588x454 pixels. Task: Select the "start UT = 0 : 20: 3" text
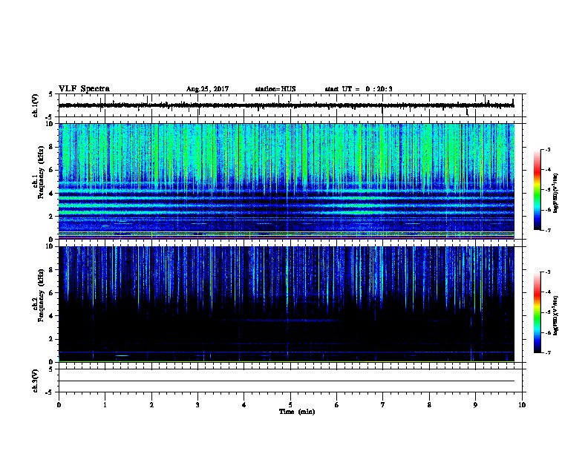point(359,89)
